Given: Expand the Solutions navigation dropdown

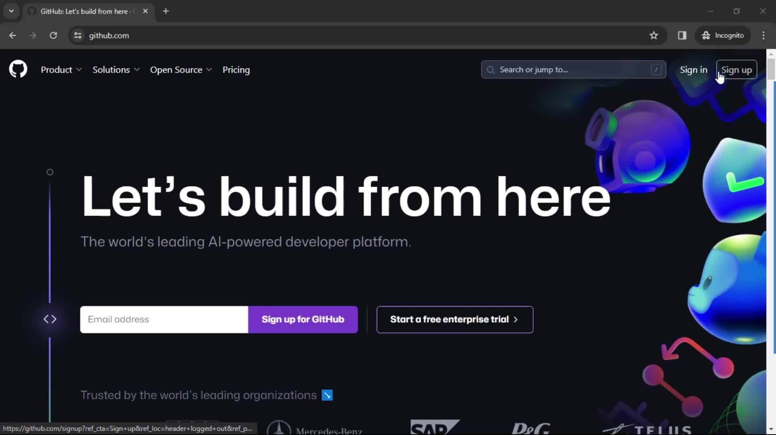Looking at the screenshot, I should point(115,70).
